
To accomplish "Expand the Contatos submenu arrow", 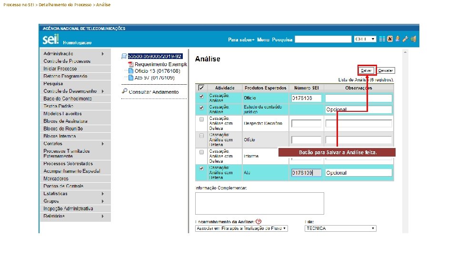I will click(x=103, y=144).
